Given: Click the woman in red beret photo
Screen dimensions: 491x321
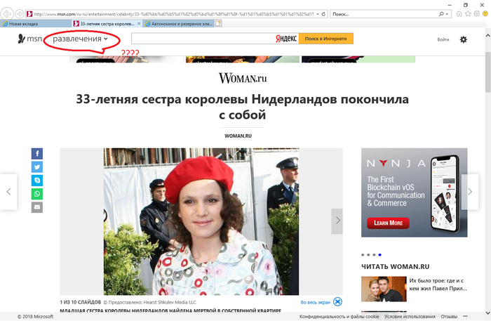Looking at the screenshot, I should (x=201, y=221).
